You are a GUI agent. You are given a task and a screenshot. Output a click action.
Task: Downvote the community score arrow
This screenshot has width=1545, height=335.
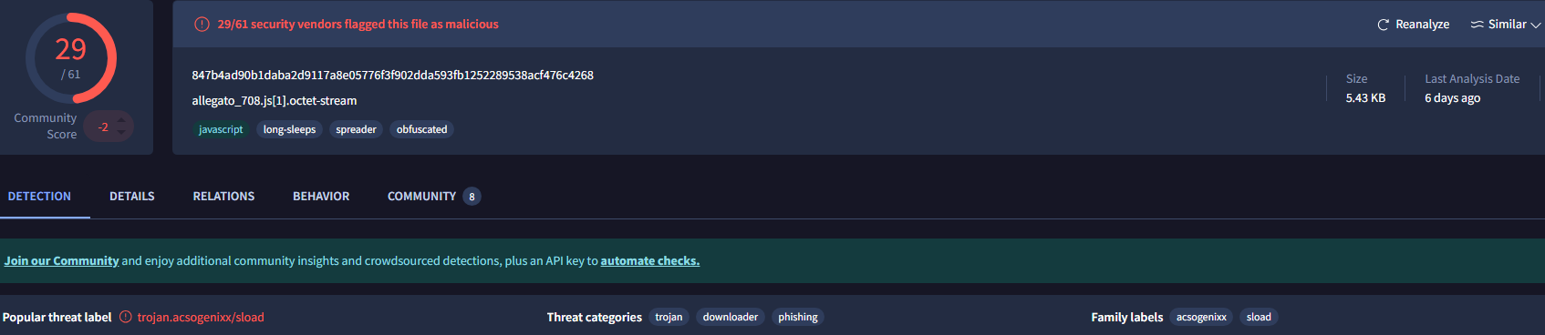coord(121,133)
